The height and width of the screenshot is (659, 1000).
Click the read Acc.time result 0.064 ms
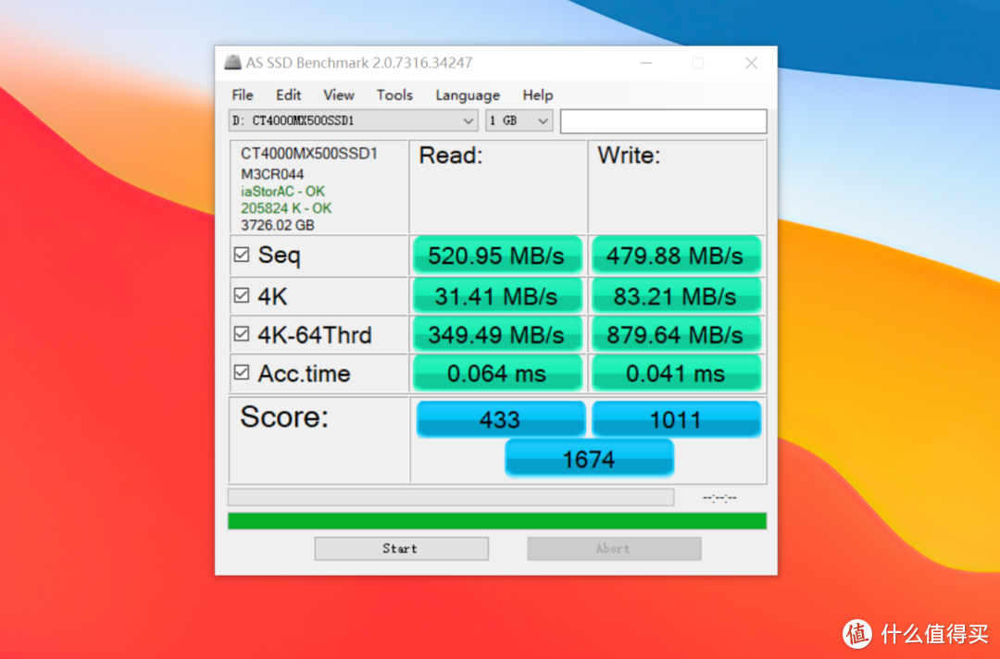tap(497, 373)
